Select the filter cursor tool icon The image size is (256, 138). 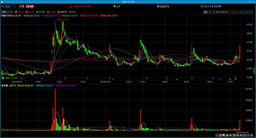[238, 135]
